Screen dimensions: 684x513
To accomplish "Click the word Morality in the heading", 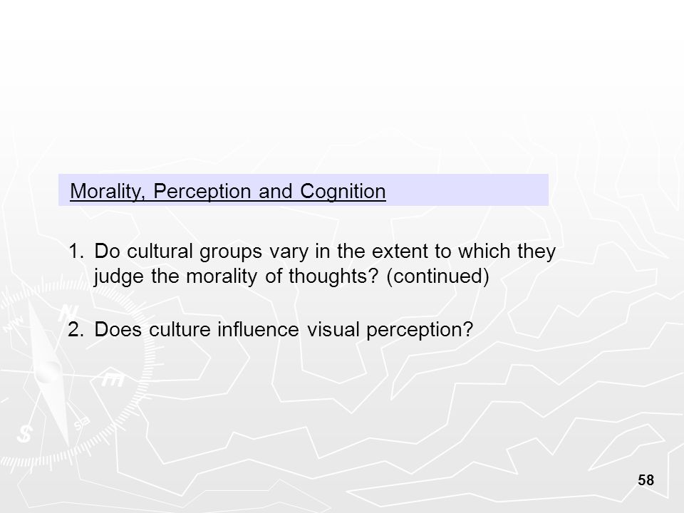I will tap(107, 192).
